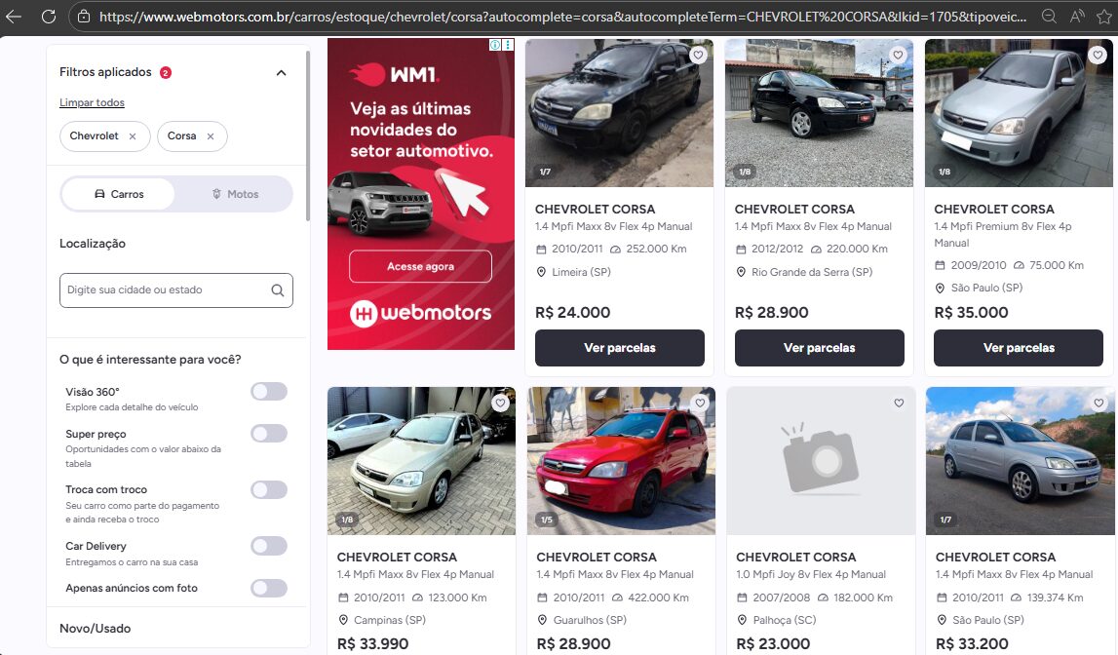Click Ver parcelas for R$ 24.000 Corsa

pos(619,348)
